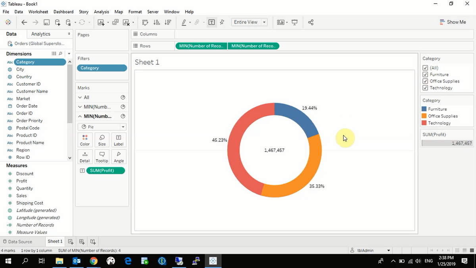Click the Share workbook icon
The width and height of the screenshot is (476, 268).
point(311,22)
